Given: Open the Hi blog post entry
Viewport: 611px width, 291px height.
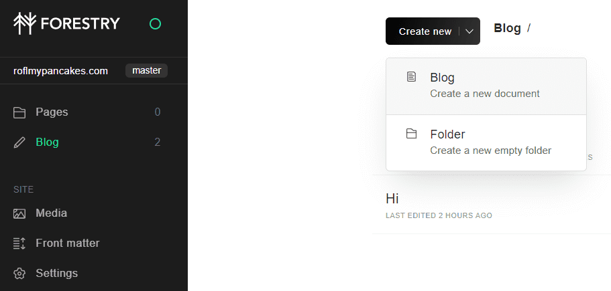Looking at the screenshot, I should pyautogui.click(x=393, y=199).
